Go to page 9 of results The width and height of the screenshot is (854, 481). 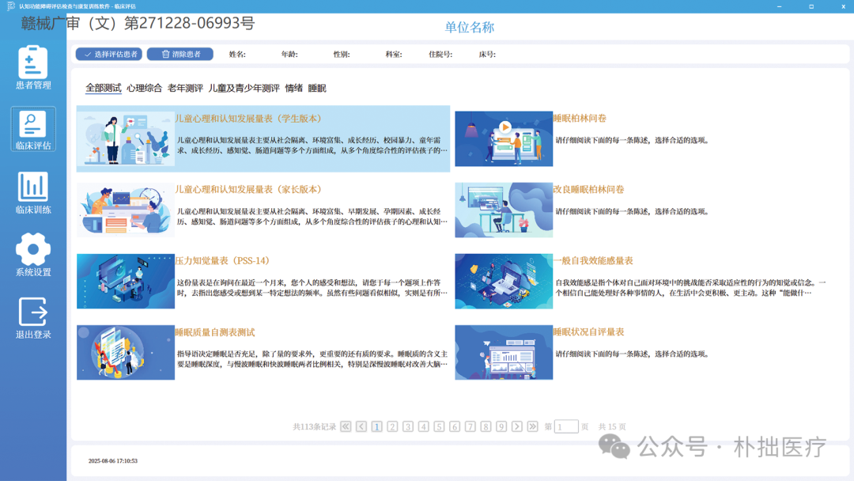click(501, 426)
